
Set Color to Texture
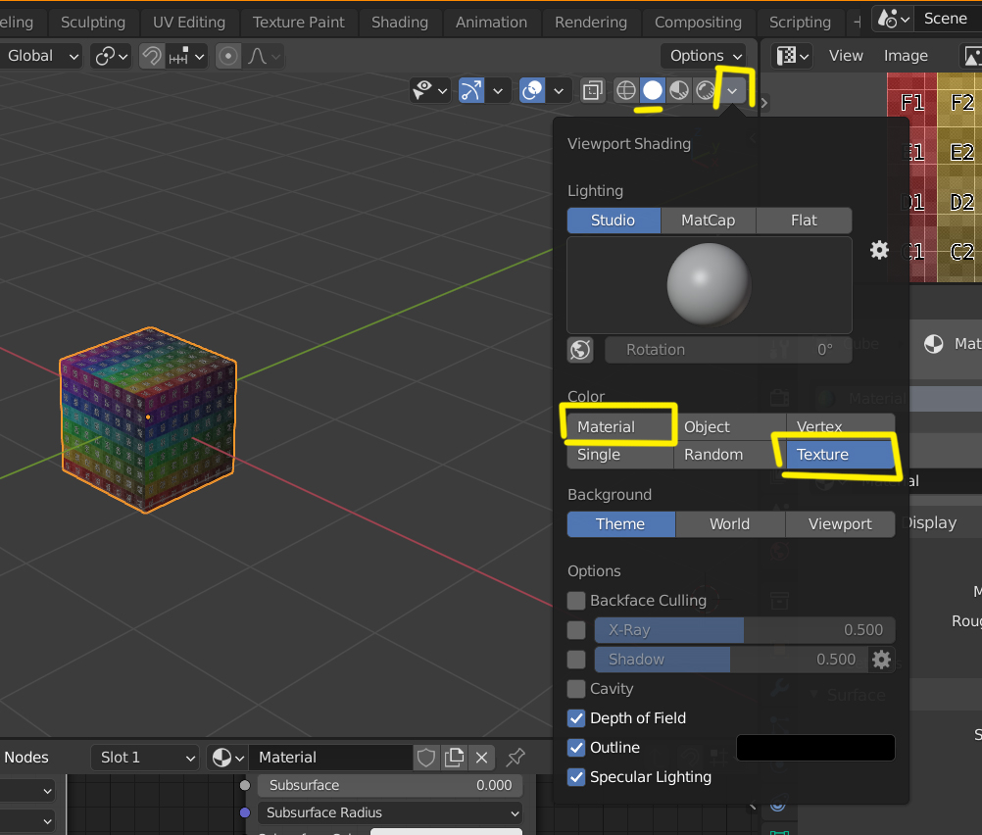[x=841, y=455]
